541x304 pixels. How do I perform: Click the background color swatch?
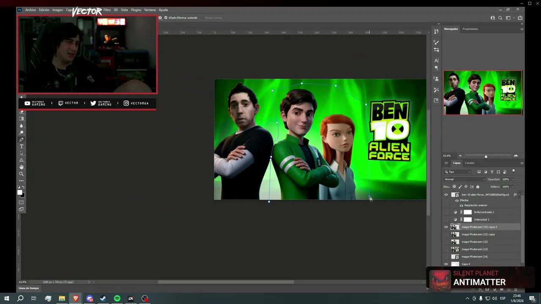[x=23, y=195]
